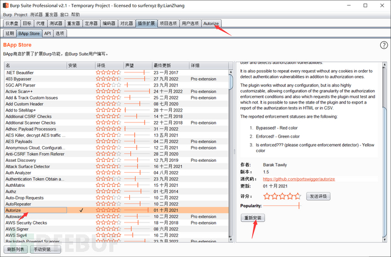This screenshot has height=257, width=391.
Task: Select the 插件扩展 tab
Action: [x=146, y=23]
